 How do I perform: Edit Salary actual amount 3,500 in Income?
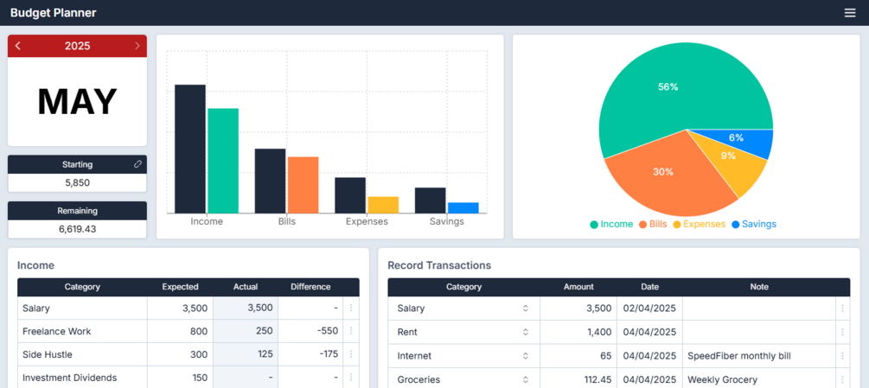[x=246, y=308]
